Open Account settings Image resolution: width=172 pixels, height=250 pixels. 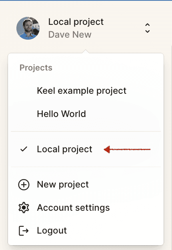(86, 208)
